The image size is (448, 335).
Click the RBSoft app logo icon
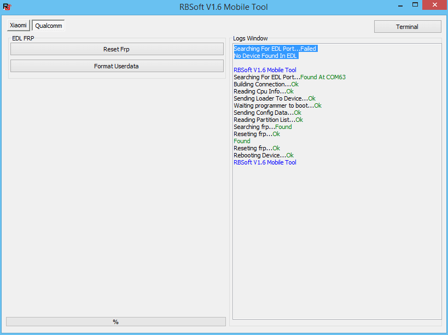tap(7, 7)
